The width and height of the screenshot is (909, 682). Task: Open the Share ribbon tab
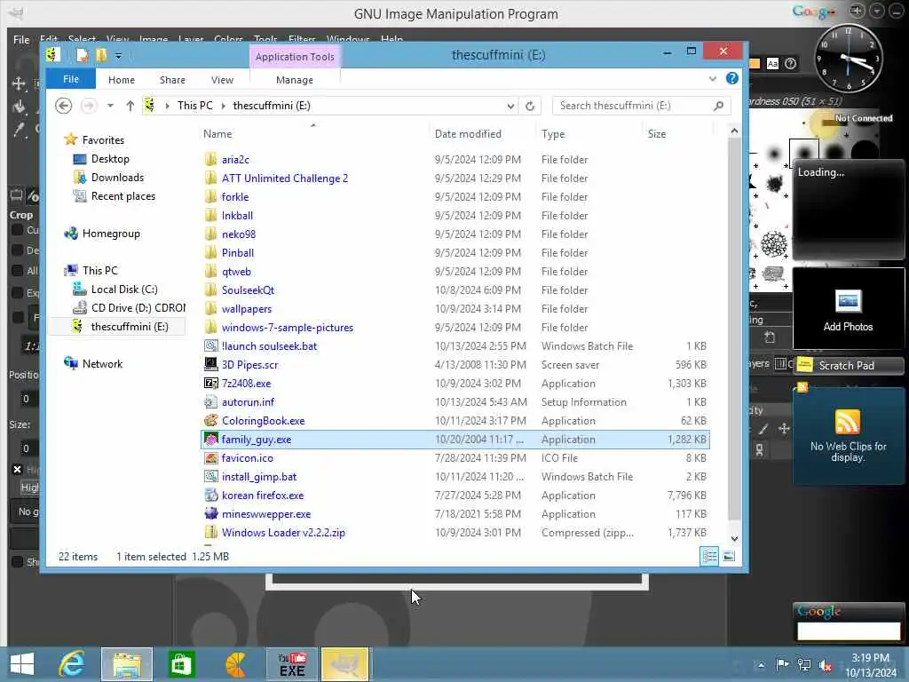coord(172,79)
